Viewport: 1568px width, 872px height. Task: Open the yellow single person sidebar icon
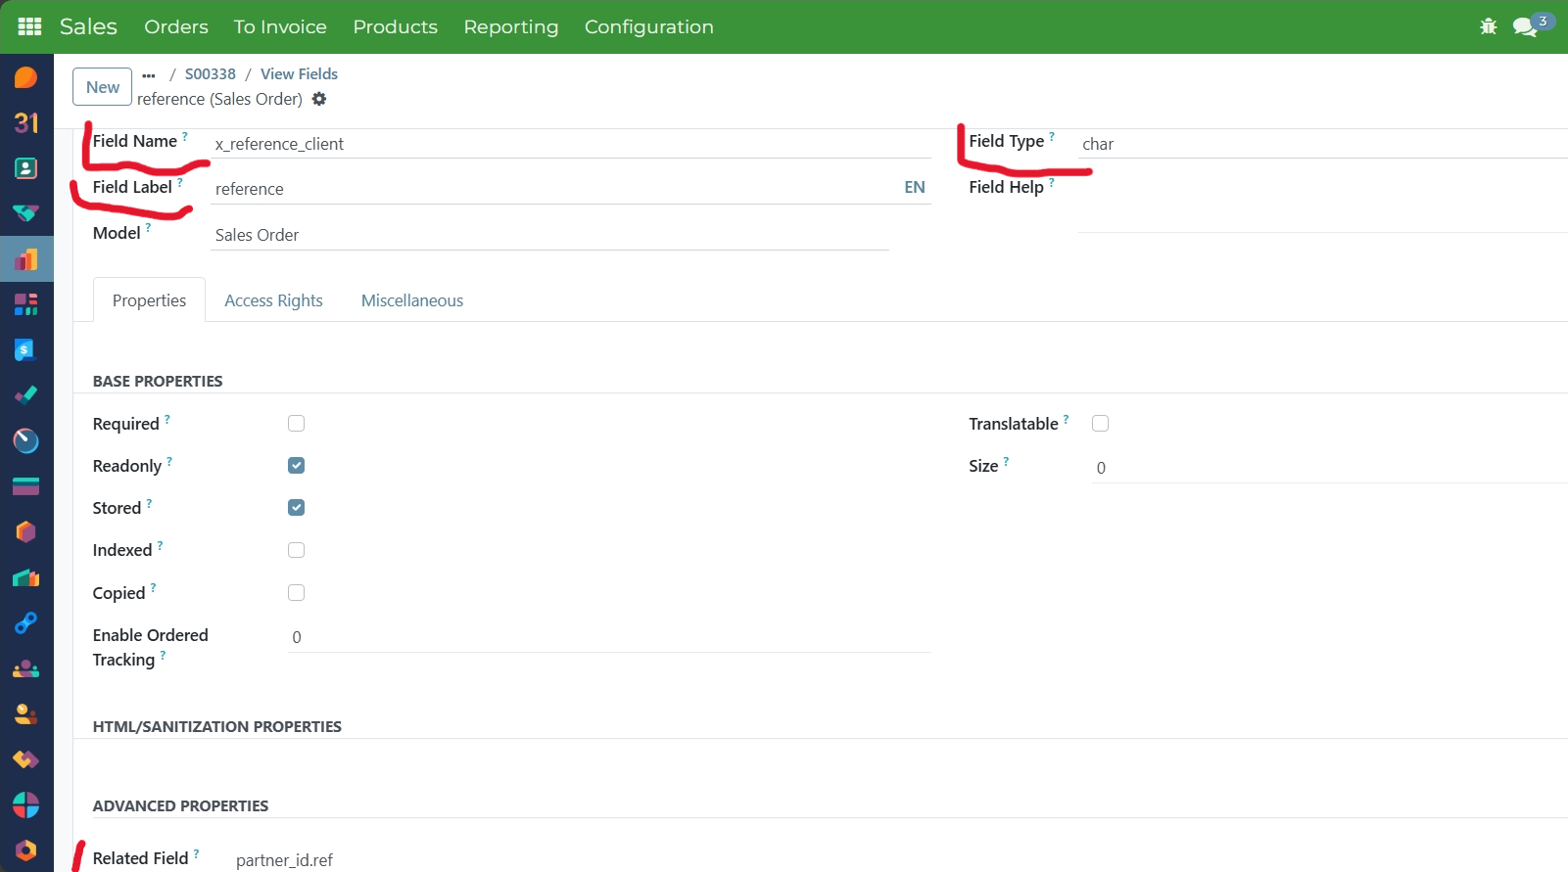26,713
